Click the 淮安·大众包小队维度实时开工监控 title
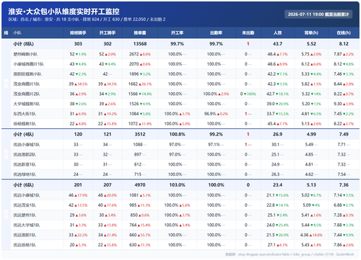The image size is (361, 260). pos(64,12)
